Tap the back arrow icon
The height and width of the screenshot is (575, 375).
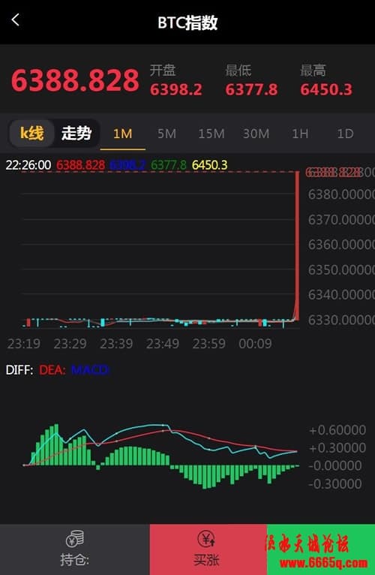tap(16, 20)
